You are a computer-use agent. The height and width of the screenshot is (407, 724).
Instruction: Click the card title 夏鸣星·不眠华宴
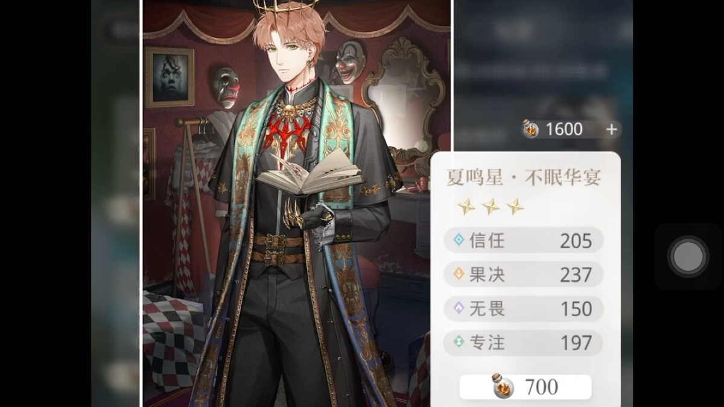[524, 177]
